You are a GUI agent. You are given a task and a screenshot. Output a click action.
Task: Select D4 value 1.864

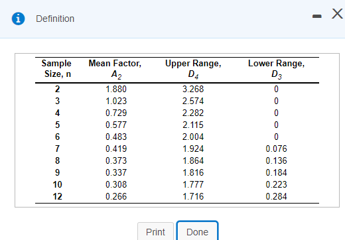point(193,161)
